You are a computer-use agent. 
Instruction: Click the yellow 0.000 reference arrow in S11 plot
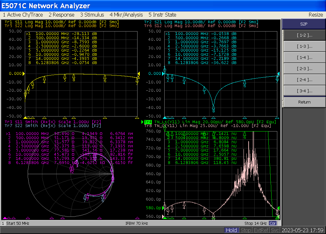24,74
